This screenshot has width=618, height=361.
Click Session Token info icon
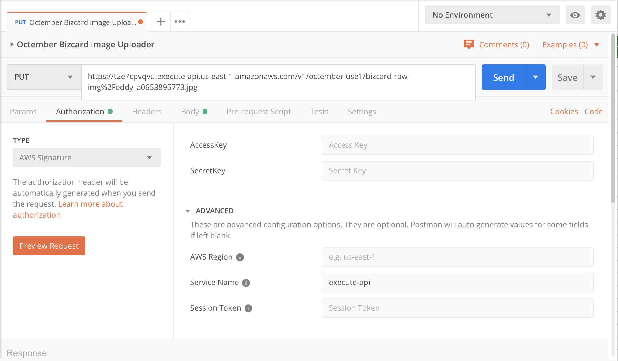pos(248,308)
